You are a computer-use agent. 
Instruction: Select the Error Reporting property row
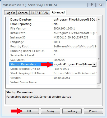pyautogui.click(x=53, y=24)
